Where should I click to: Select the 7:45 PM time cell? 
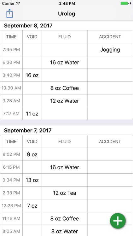tap(11, 49)
